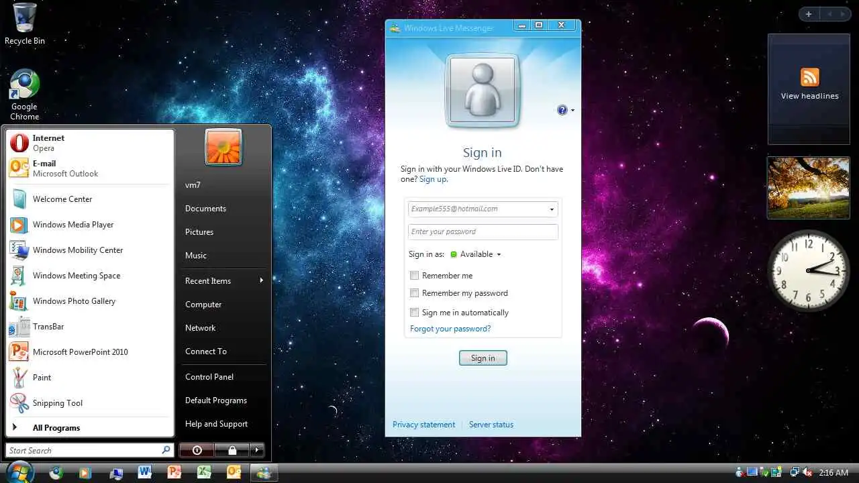Click Forgot your password link
The width and height of the screenshot is (859, 483).
450,329
